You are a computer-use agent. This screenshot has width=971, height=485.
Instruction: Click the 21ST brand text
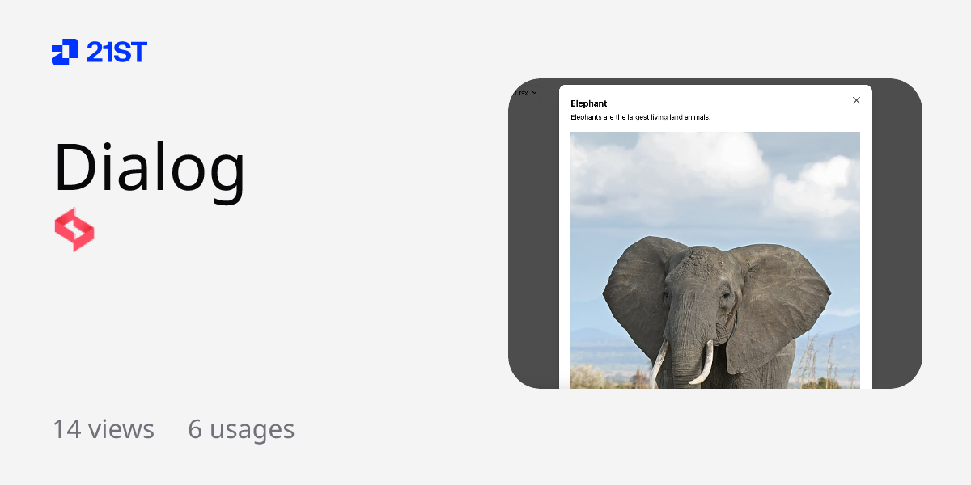[117, 53]
